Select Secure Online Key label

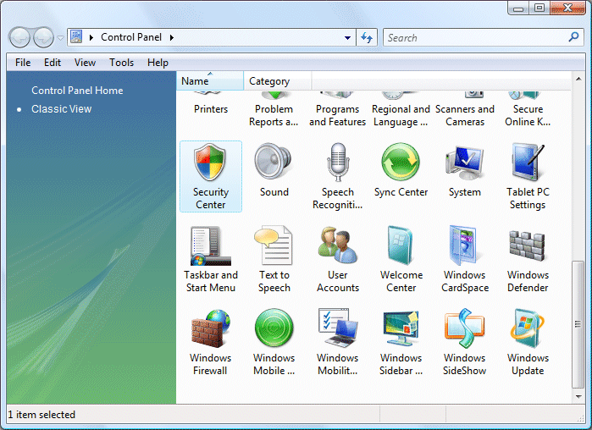tap(528, 115)
